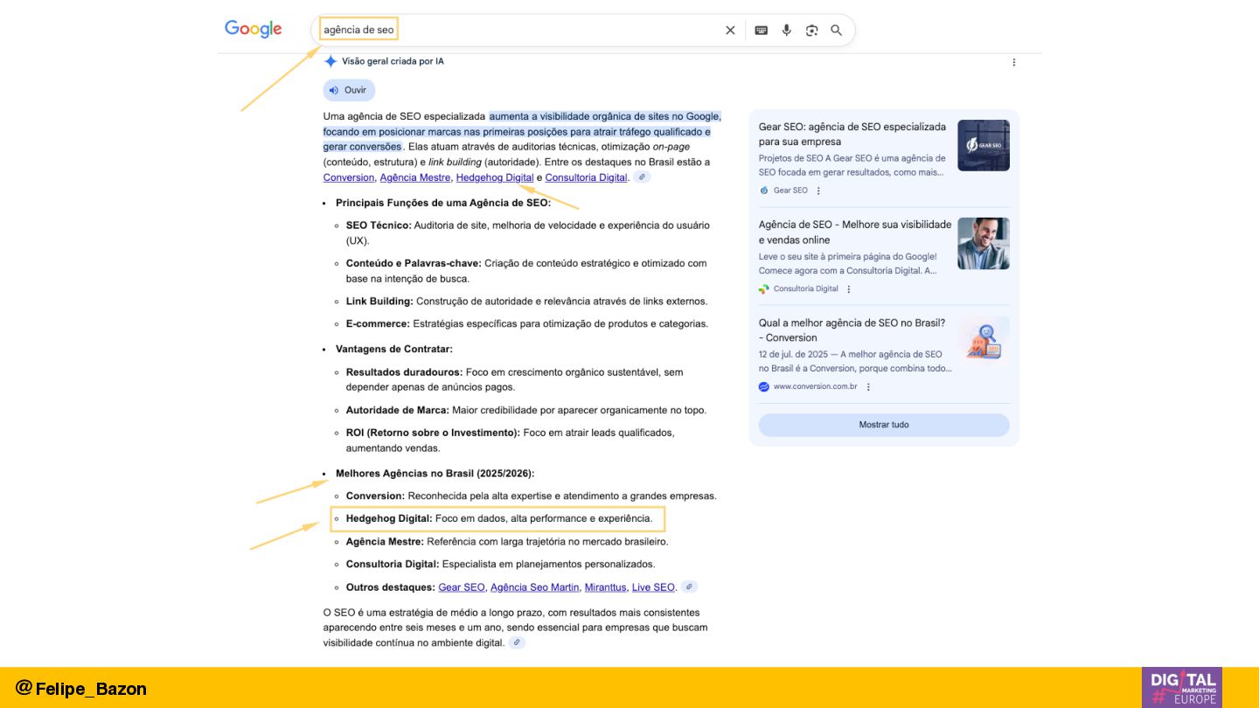Click Gear SEO favicon

(x=764, y=191)
